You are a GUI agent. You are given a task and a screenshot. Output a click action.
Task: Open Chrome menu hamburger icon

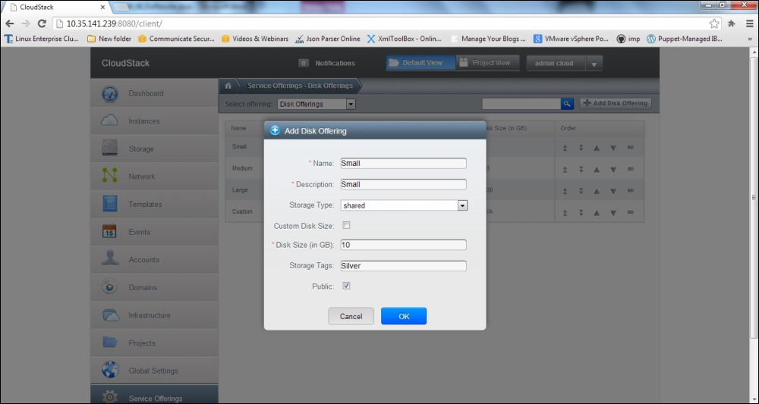coord(748,23)
